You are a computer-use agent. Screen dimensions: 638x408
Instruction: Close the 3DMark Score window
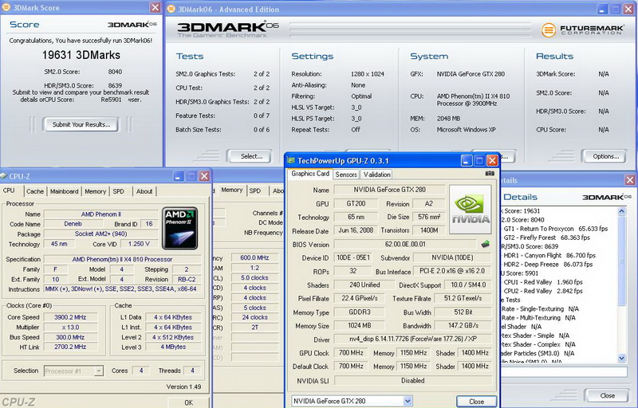(154, 7)
